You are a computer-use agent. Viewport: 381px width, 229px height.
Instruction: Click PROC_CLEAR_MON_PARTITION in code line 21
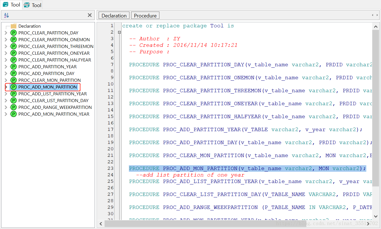(204, 155)
